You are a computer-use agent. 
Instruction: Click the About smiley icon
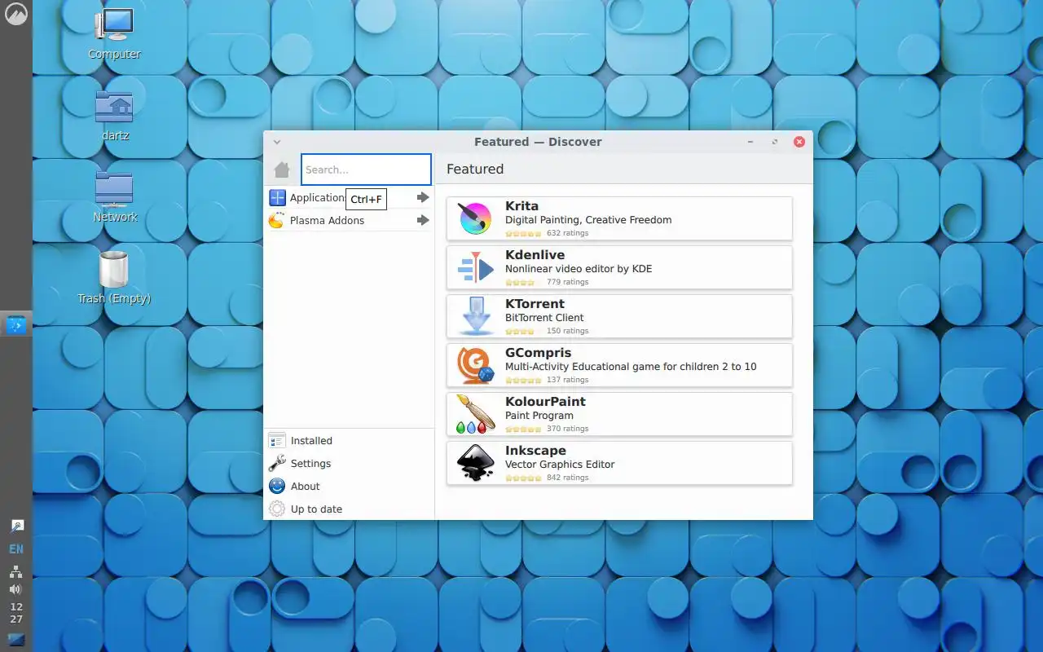point(277,486)
